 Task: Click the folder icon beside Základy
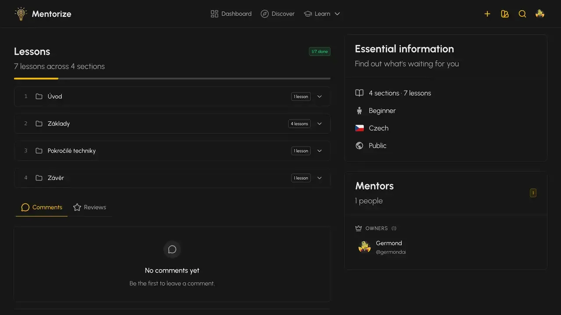click(39, 123)
